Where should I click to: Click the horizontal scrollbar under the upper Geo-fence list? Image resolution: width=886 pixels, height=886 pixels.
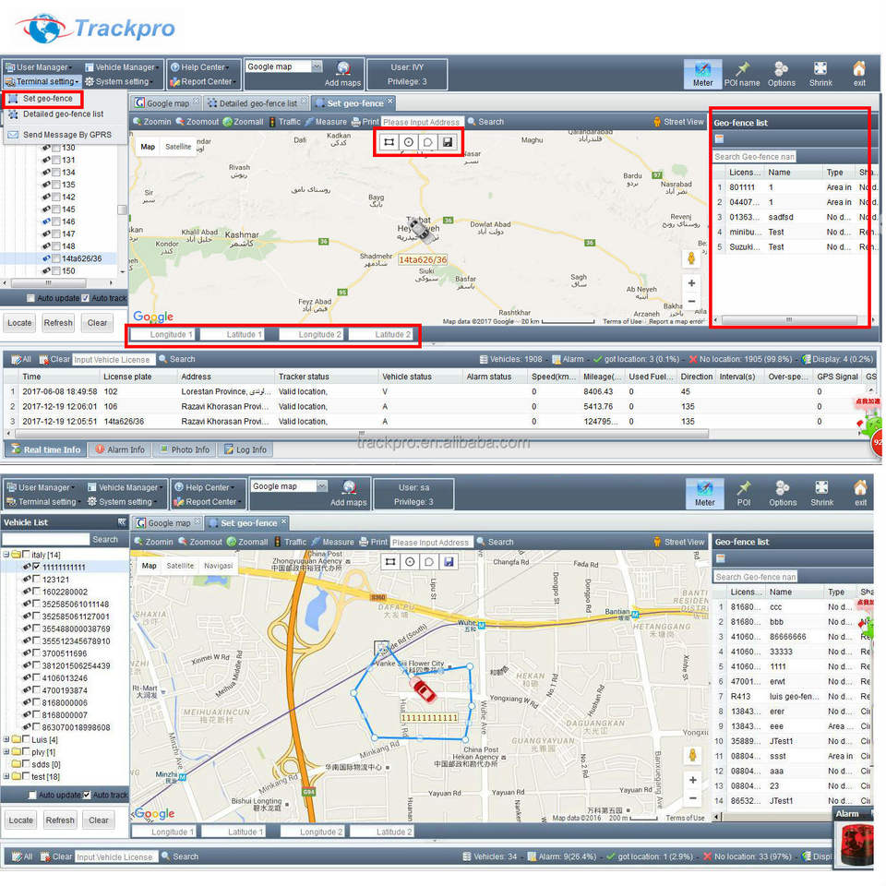coord(789,319)
